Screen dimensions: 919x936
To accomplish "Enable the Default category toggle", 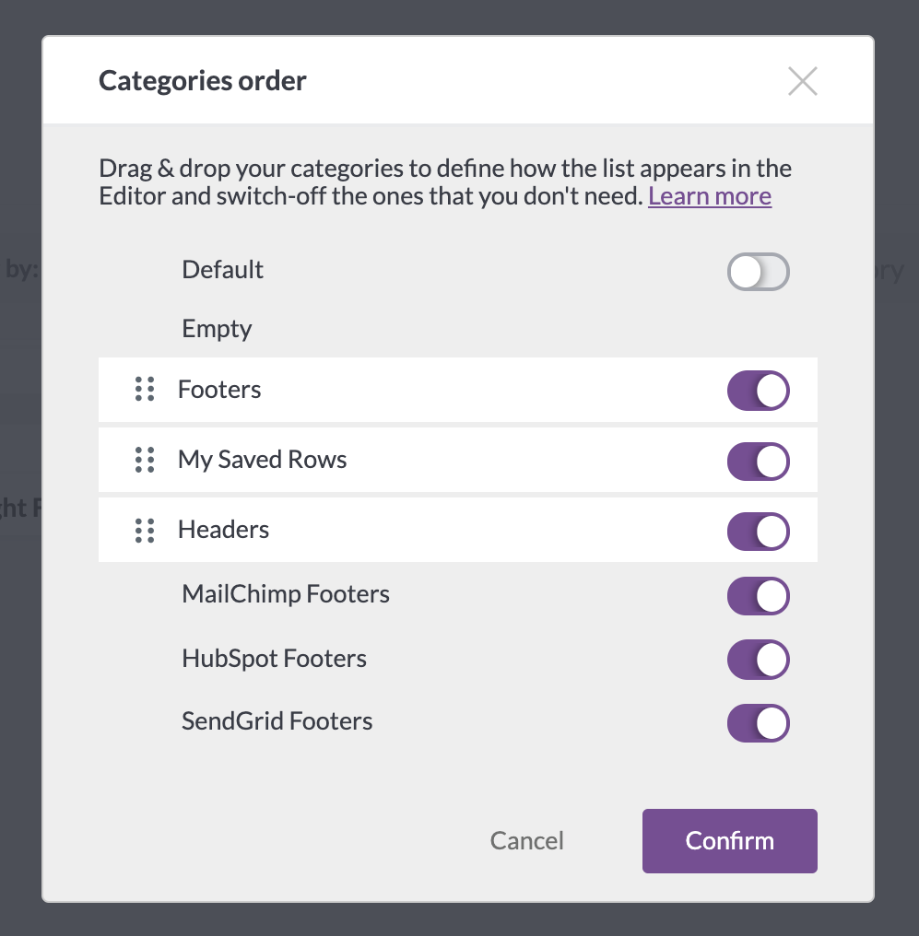I will pyautogui.click(x=758, y=272).
